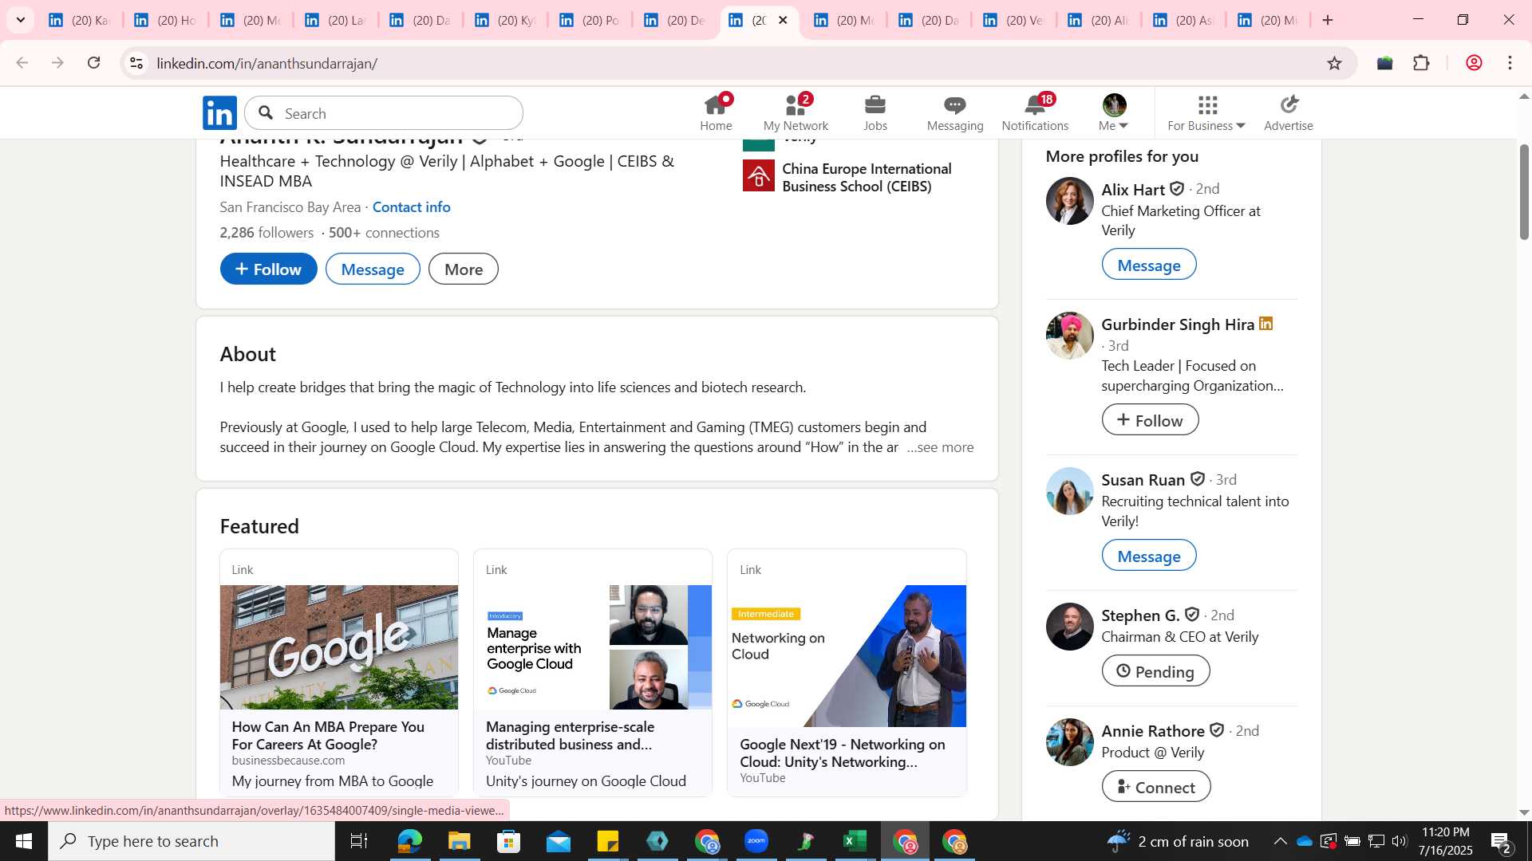Message Alix Hart

pos(1149,265)
